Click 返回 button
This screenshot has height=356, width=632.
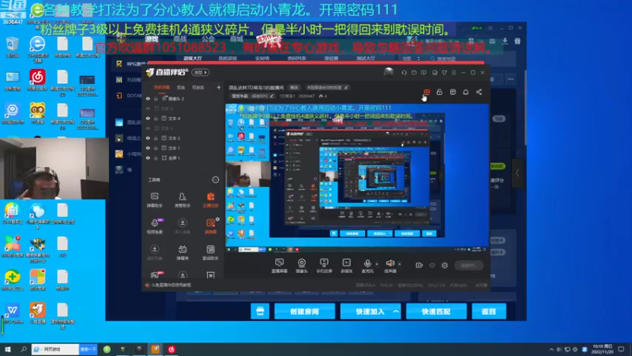[489, 312]
